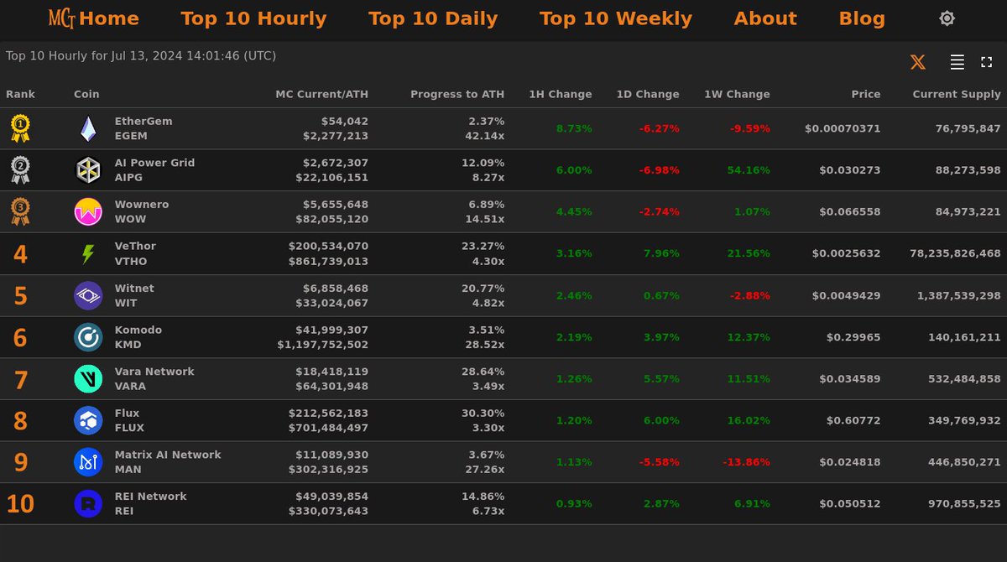Click EtherGem's -6.27% daily change
The image size is (1007, 562).
coord(659,128)
